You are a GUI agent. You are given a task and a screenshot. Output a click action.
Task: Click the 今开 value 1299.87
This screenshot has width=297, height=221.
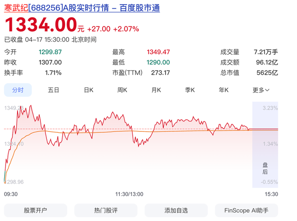[x=50, y=52]
